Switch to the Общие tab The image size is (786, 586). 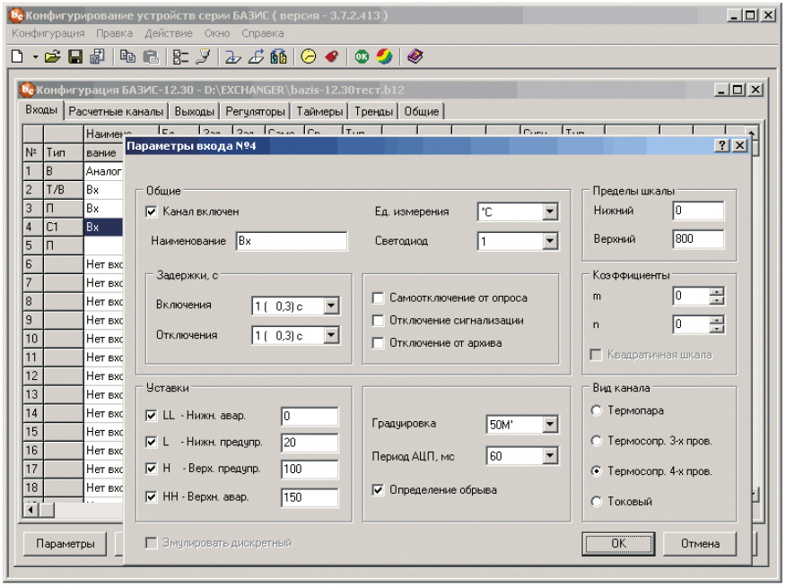(x=422, y=111)
